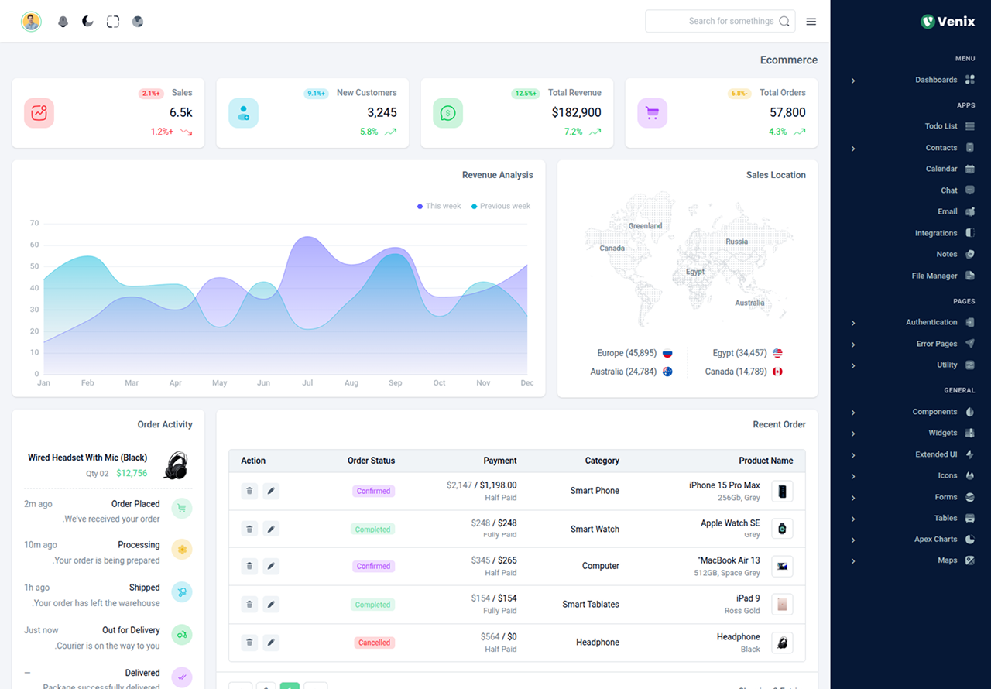This screenshot has width=991, height=689.
Task: Toggle dark mode with the moon icon
Action: (x=87, y=22)
